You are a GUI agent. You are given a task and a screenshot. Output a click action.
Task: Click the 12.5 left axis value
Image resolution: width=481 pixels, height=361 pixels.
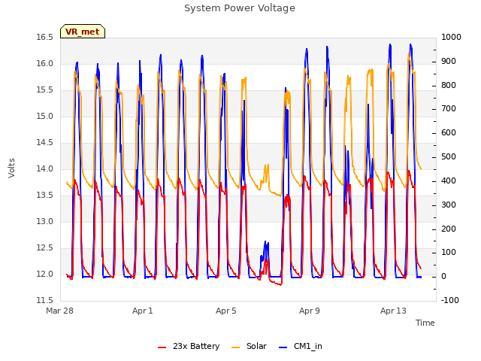click(x=45, y=248)
